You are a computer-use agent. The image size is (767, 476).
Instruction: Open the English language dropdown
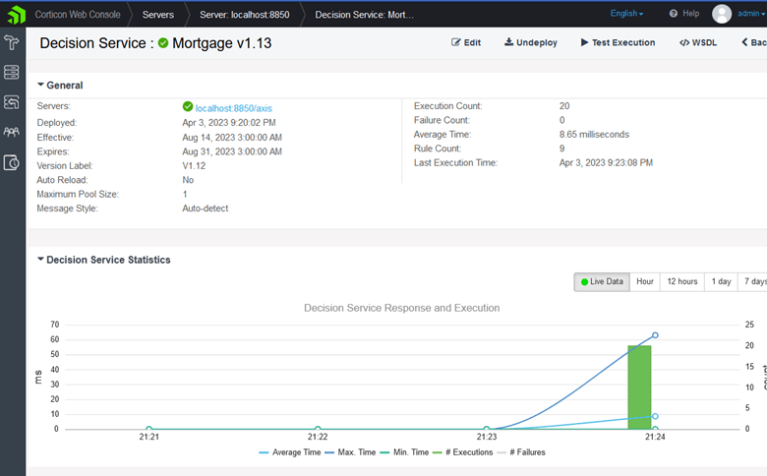(x=626, y=14)
